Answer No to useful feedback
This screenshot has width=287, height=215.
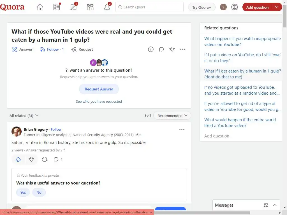pos(39,193)
